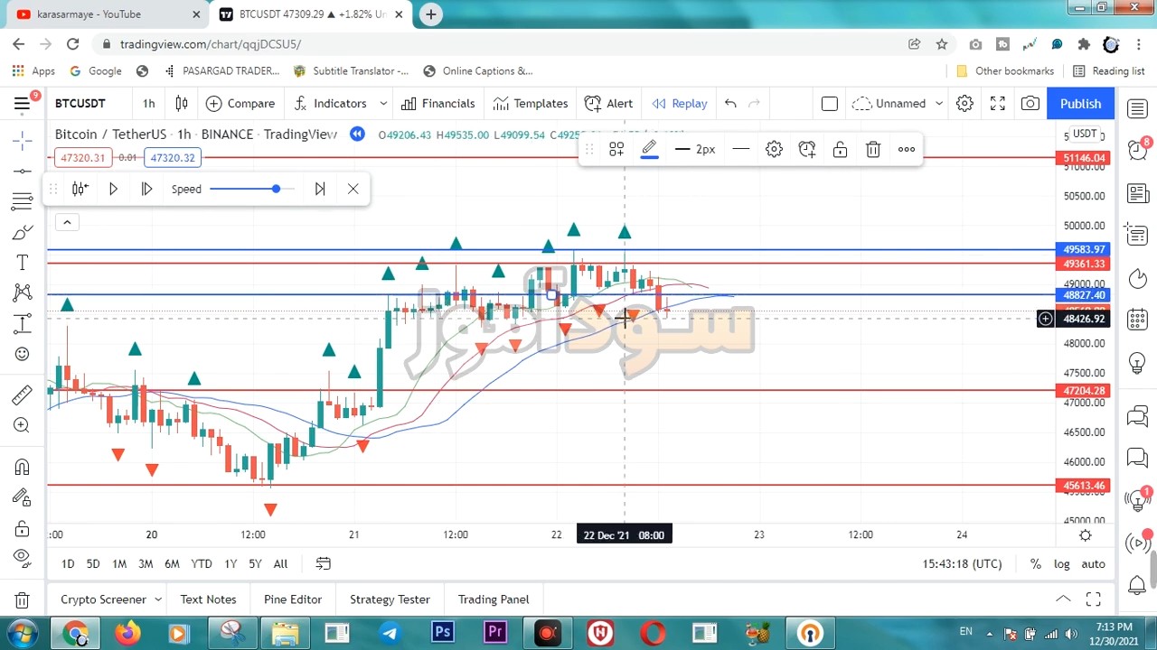Close the replay toolbar
This screenshot has width=1157, height=650.
pyautogui.click(x=353, y=189)
